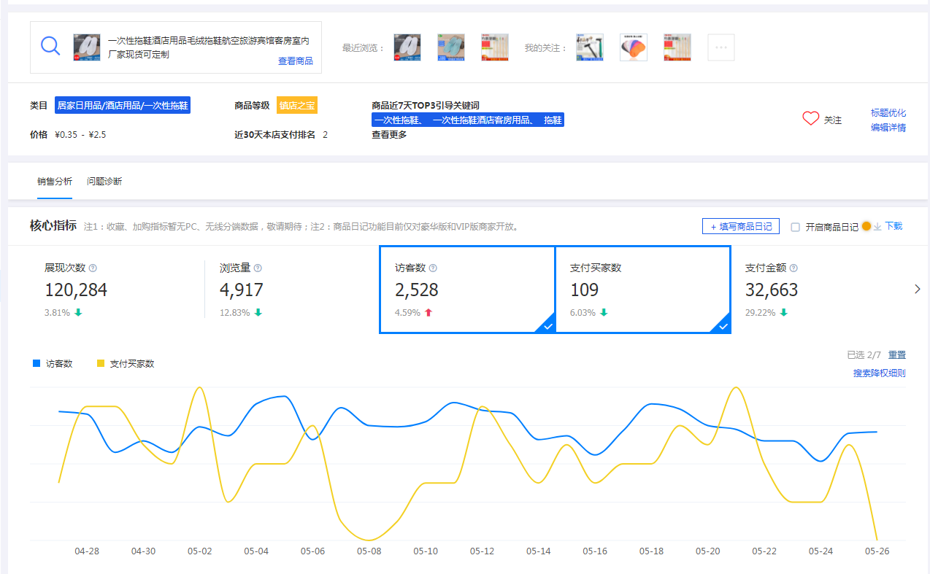Click the heart 关注 favorite icon
930x574 pixels.
click(810, 119)
